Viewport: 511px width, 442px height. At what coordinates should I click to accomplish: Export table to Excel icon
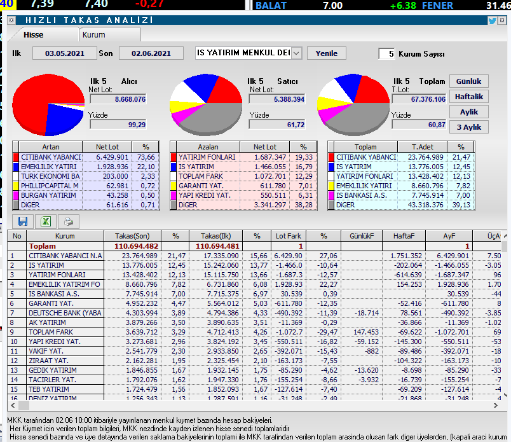(46, 221)
